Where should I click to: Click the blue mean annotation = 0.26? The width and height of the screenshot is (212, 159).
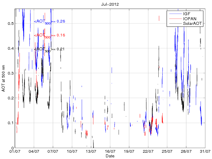tap(49, 22)
